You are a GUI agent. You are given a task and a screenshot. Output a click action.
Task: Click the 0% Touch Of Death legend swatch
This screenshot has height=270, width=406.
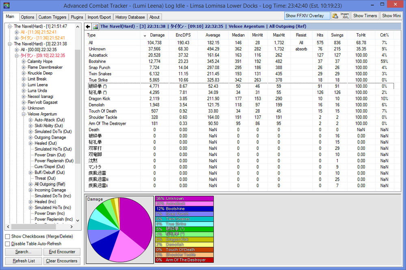[x=184, y=250]
